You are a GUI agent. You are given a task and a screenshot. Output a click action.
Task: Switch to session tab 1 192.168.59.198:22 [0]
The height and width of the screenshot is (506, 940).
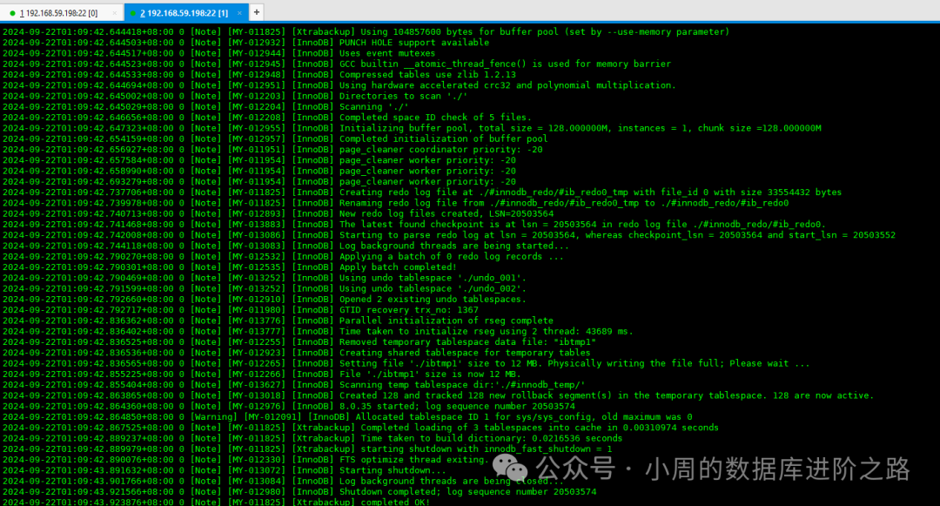pos(58,12)
